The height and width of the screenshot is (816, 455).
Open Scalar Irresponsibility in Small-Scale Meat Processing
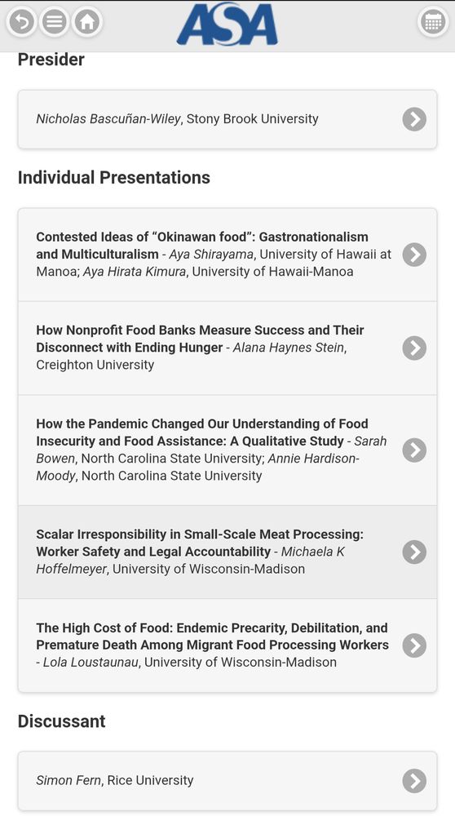point(227,552)
